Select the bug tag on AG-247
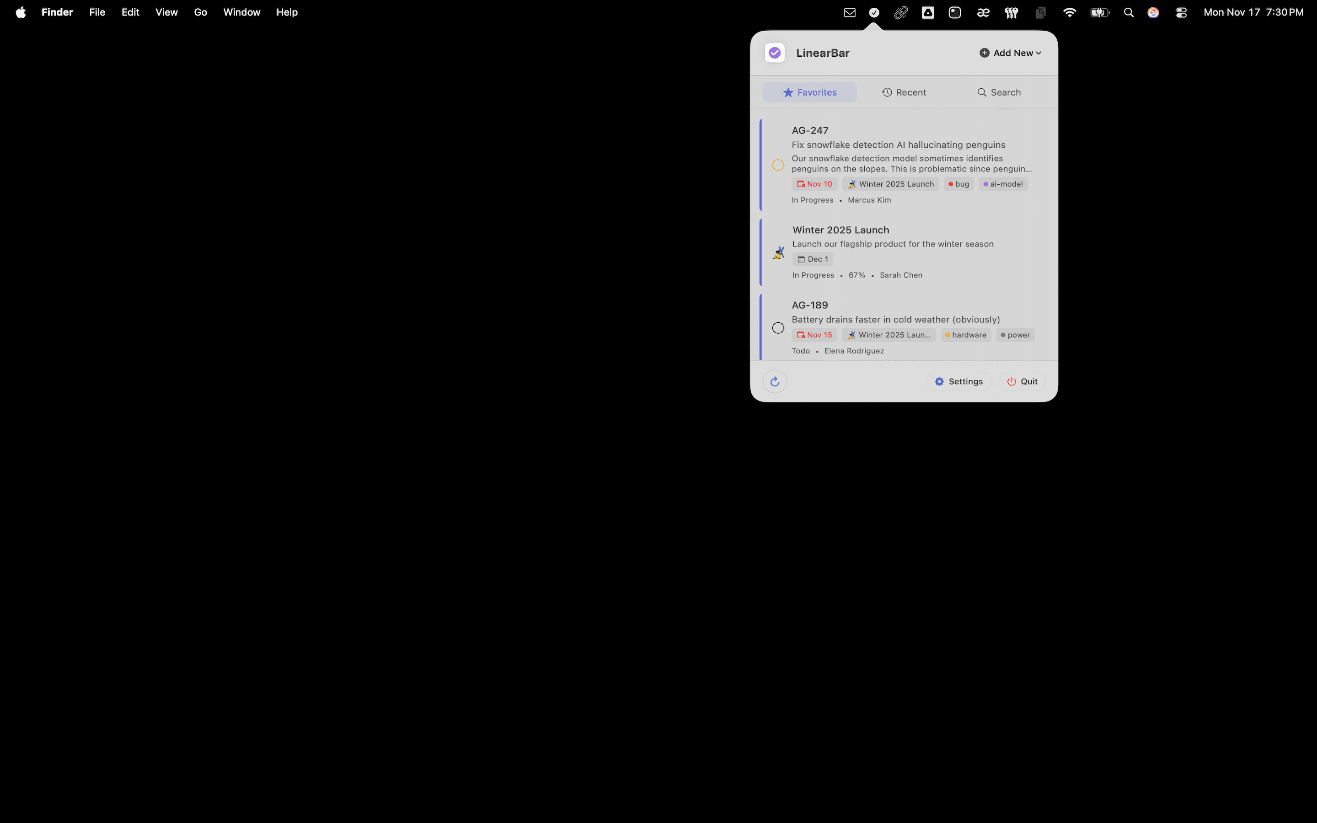 pos(958,184)
